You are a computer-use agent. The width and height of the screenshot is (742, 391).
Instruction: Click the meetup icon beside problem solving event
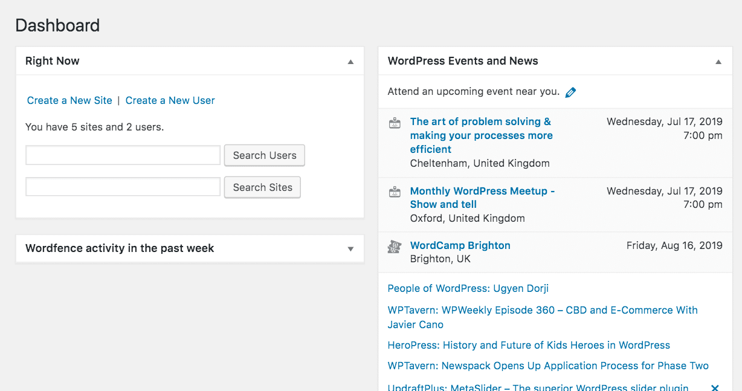pyautogui.click(x=395, y=123)
